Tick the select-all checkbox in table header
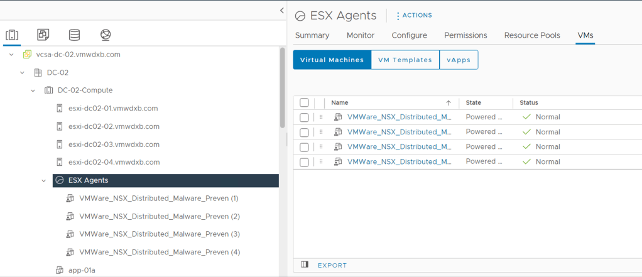 point(304,103)
